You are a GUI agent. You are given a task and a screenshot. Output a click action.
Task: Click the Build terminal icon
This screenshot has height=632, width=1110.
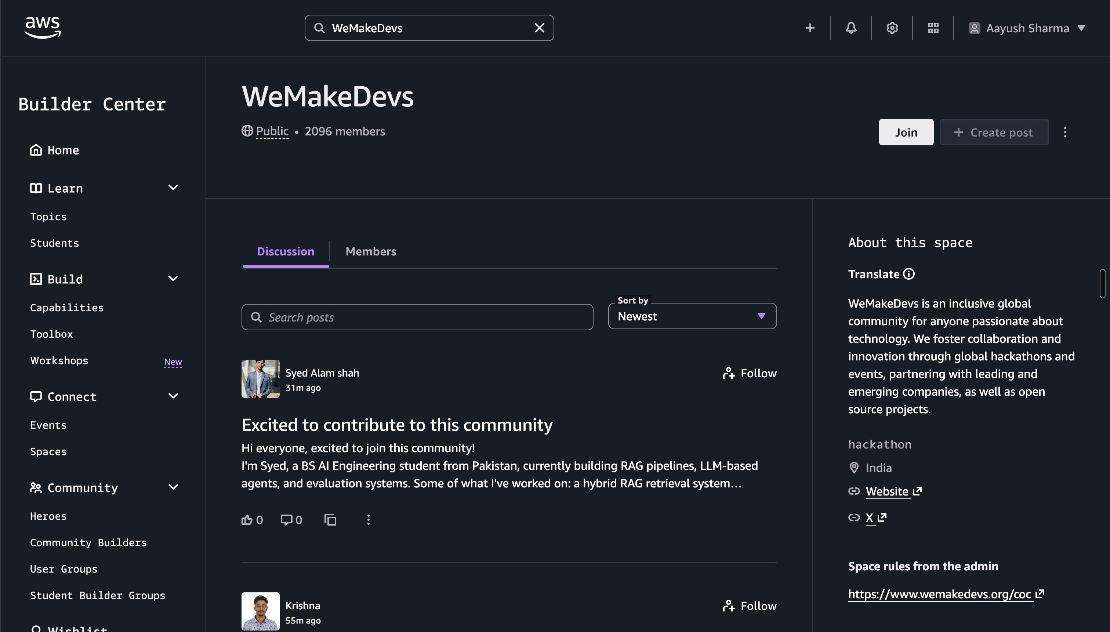click(x=36, y=279)
